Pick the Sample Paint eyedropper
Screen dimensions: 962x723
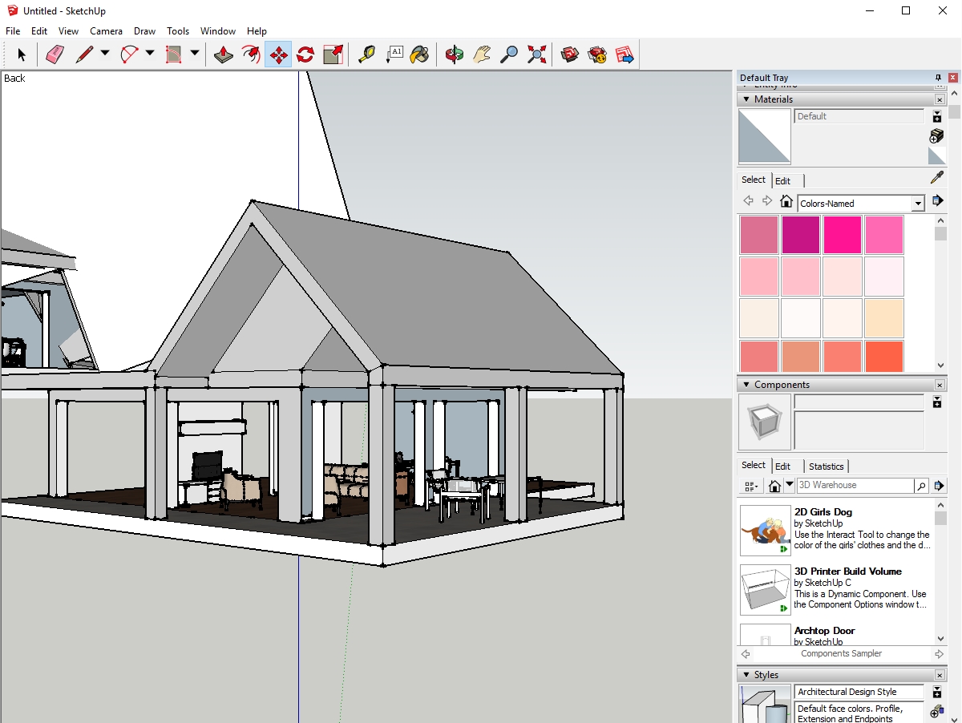(x=936, y=178)
